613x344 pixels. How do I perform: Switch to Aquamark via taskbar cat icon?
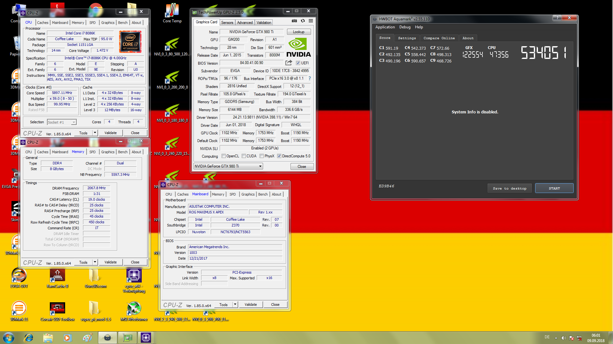coord(108,338)
